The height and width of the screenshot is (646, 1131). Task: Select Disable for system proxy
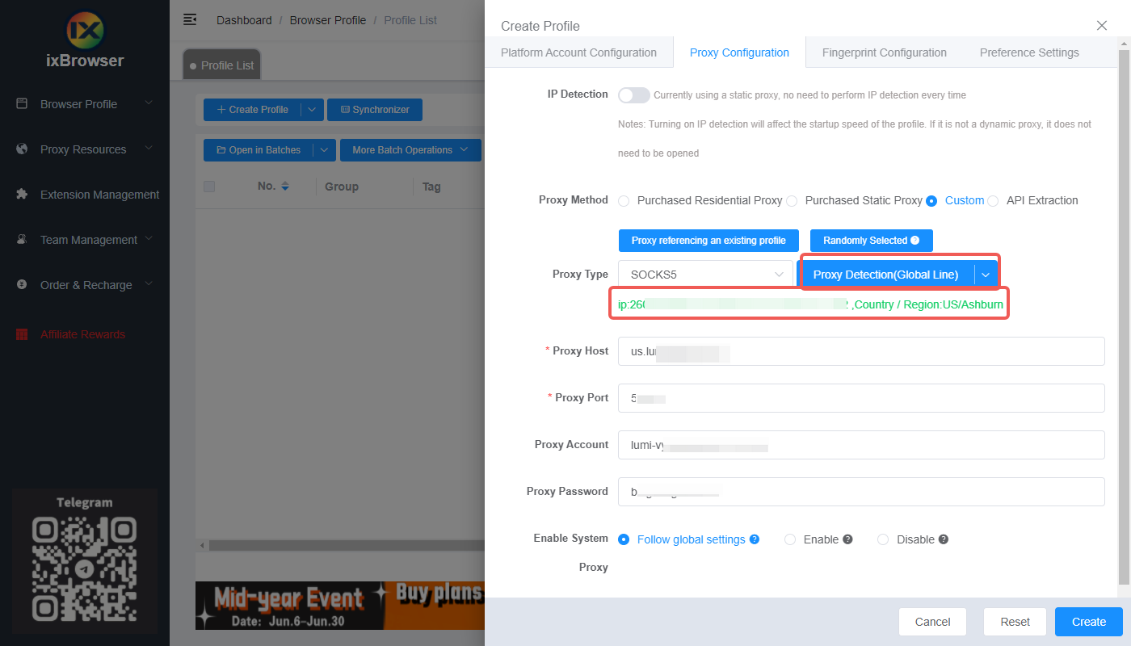click(x=883, y=539)
